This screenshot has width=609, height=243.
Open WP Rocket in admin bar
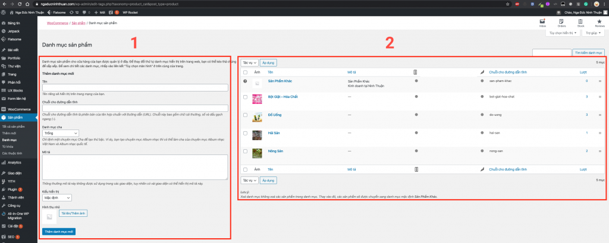pyautogui.click(x=130, y=12)
